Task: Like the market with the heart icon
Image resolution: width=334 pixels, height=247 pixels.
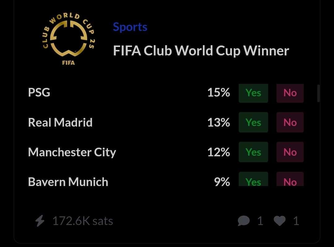Action: (280, 221)
